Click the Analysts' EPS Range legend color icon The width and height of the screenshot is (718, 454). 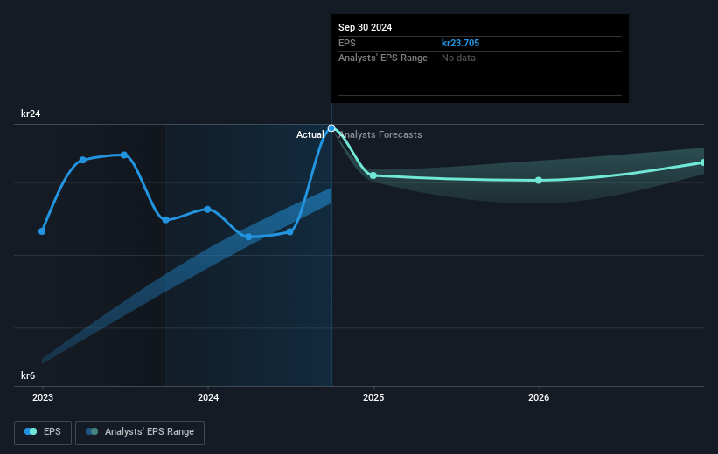click(92, 431)
